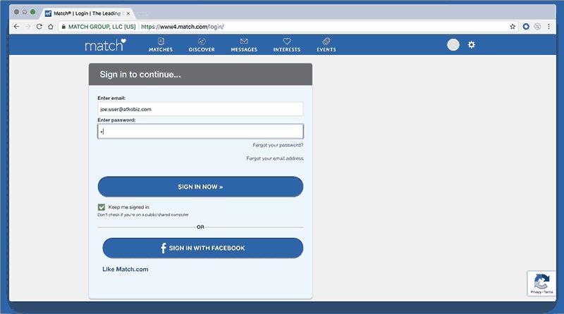Bookmark this page with the star
The image size is (564, 314).
[513, 27]
